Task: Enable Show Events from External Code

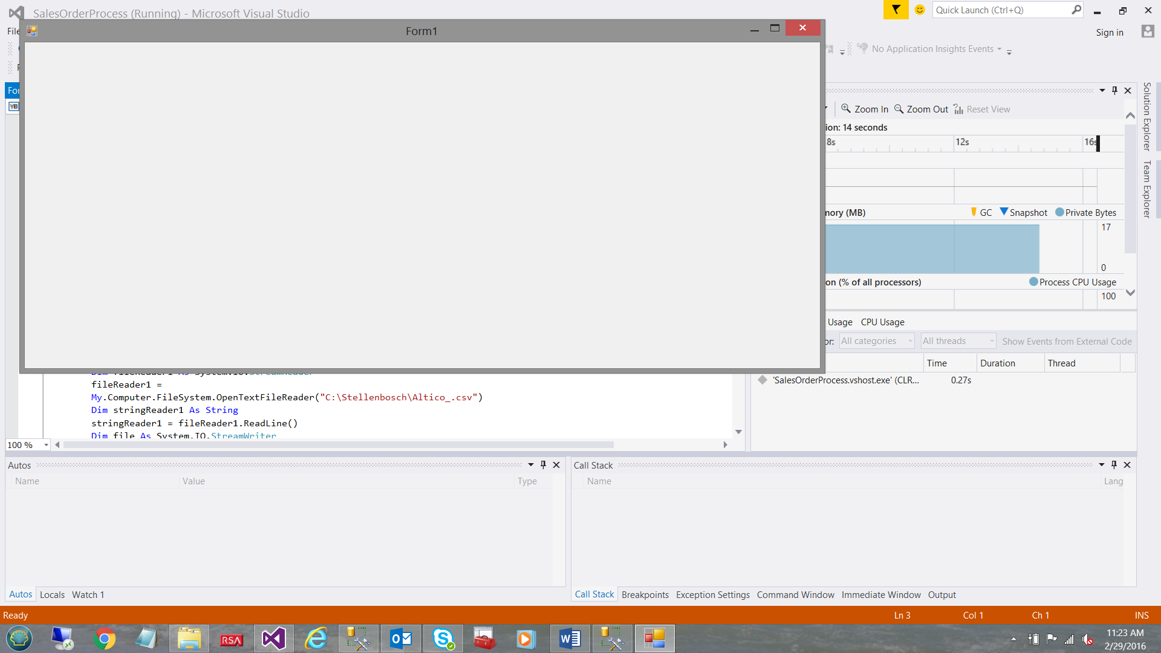Action: 1067,341
